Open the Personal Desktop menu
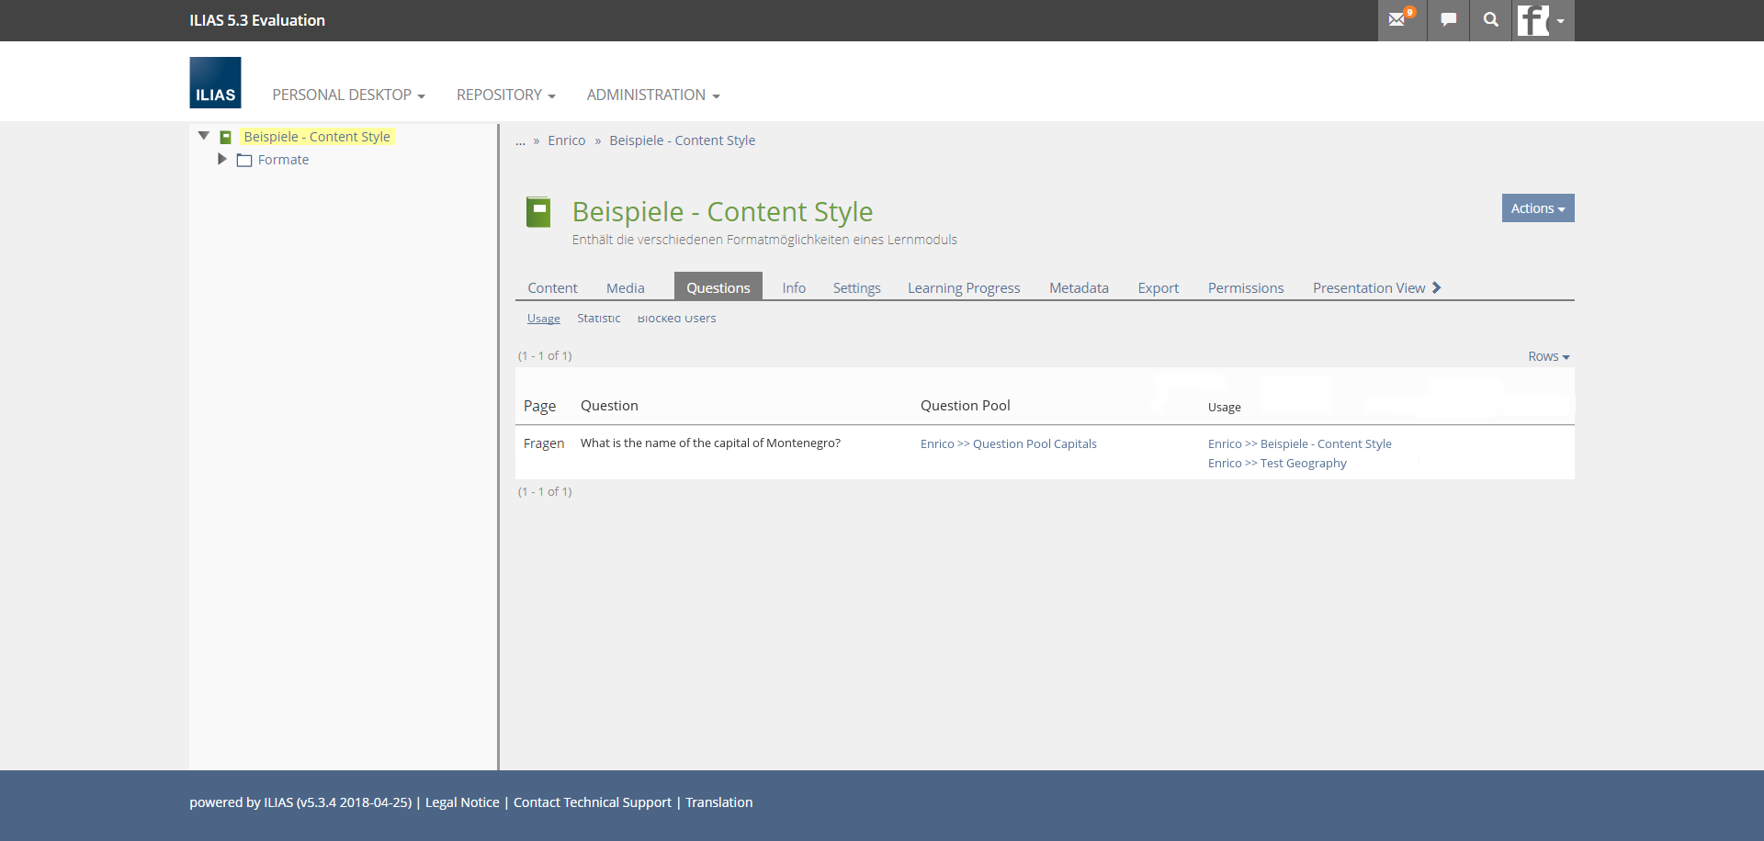Viewport: 1764px width, 841px height. 348,95
